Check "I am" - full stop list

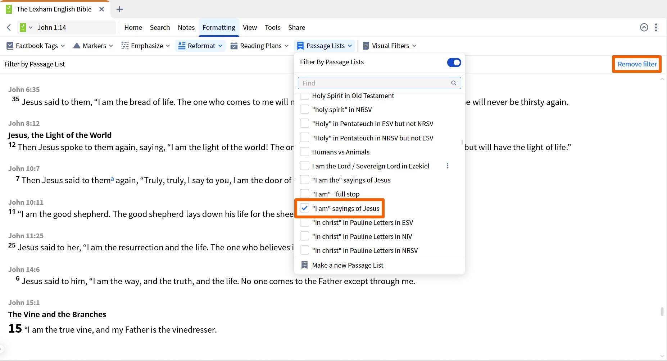click(x=304, y=194)
